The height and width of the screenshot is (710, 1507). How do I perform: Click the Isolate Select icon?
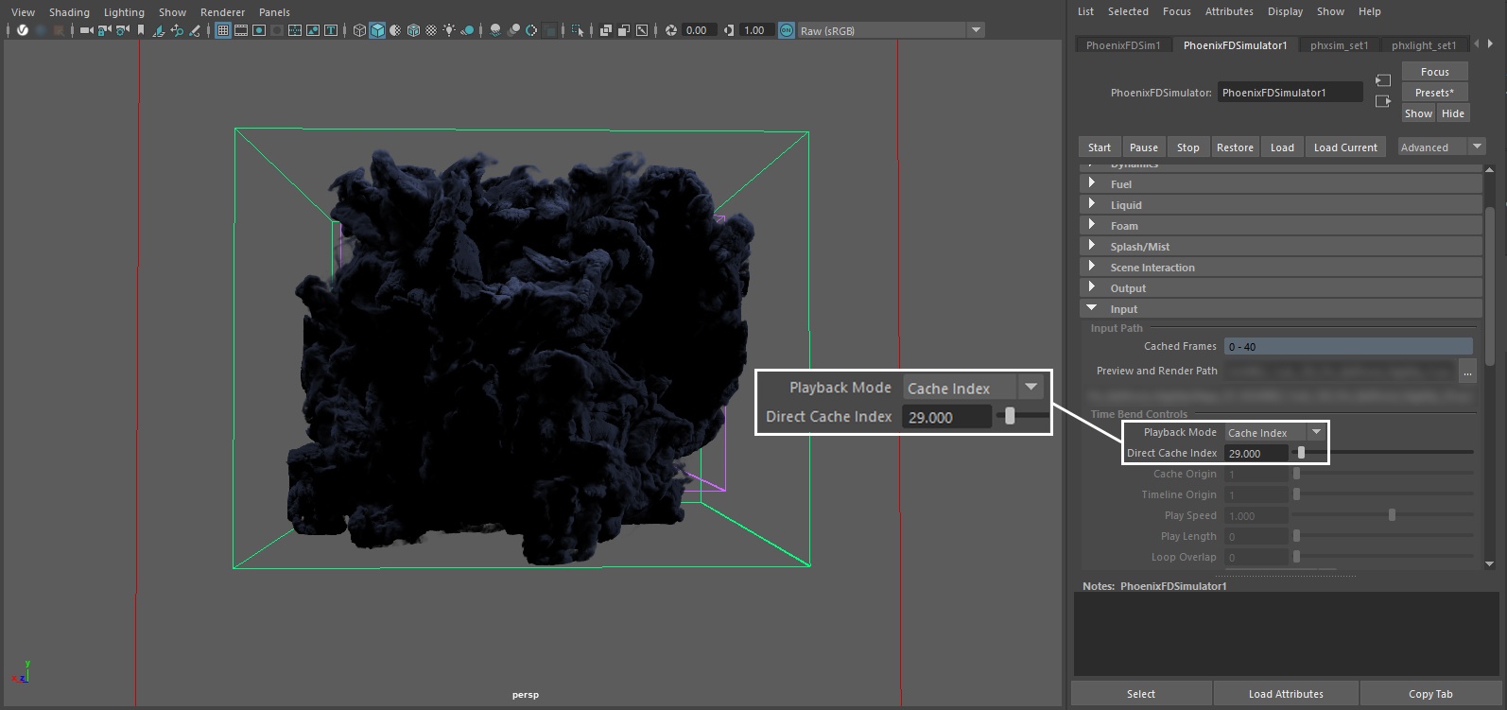(x=577, y=30)
